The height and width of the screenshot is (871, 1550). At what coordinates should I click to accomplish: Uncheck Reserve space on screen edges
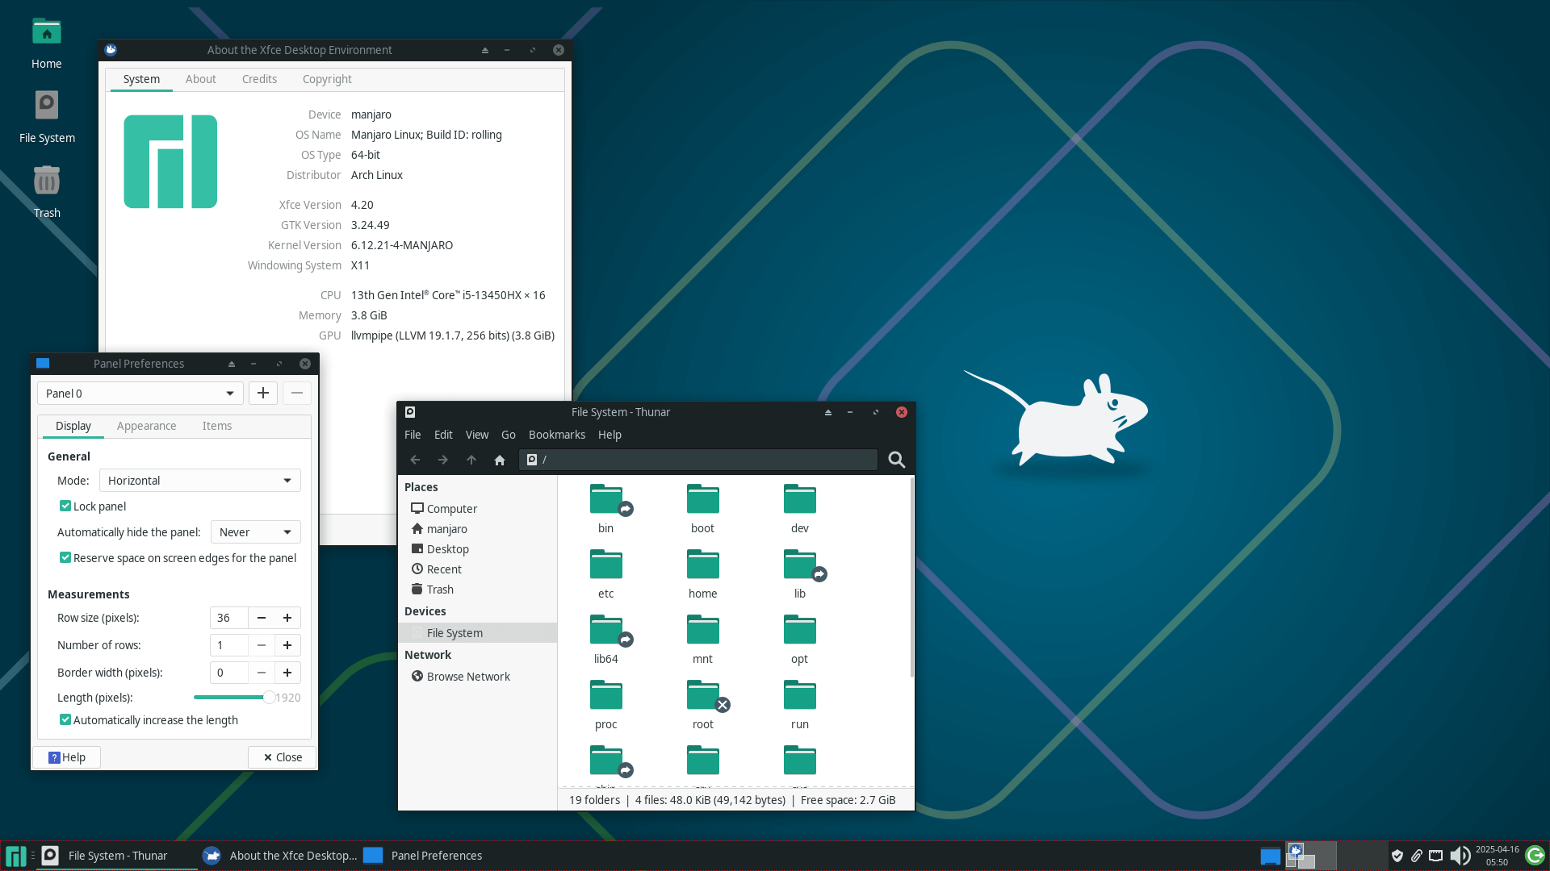pyautogui.click(x=65, y=557)
